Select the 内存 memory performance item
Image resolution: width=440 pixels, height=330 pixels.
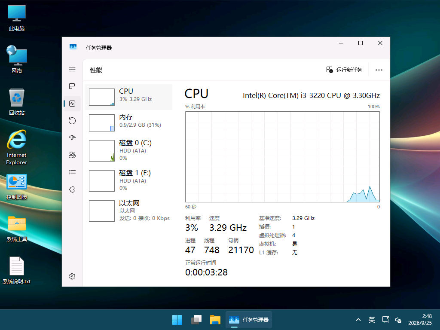tap(128, 122)
